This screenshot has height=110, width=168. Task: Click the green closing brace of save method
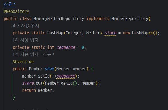14,98
